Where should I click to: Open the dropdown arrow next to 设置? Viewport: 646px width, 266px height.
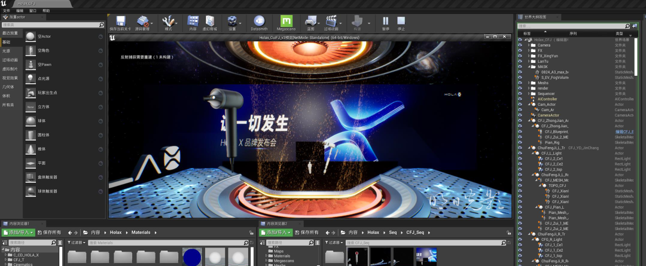click(x=241, y=24)
